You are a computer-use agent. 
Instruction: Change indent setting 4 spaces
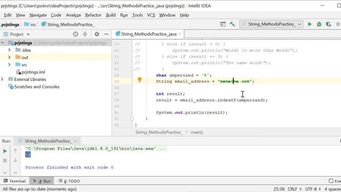point(332,189)
